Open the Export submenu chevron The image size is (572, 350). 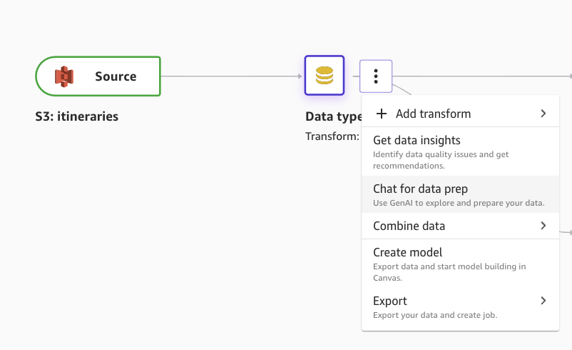(x=543, y=301)
